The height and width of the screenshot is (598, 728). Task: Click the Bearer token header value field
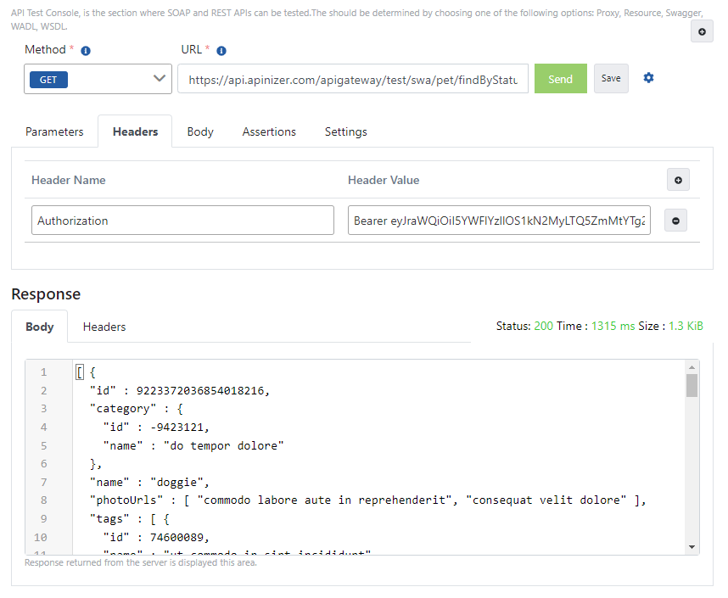(499, 220)
